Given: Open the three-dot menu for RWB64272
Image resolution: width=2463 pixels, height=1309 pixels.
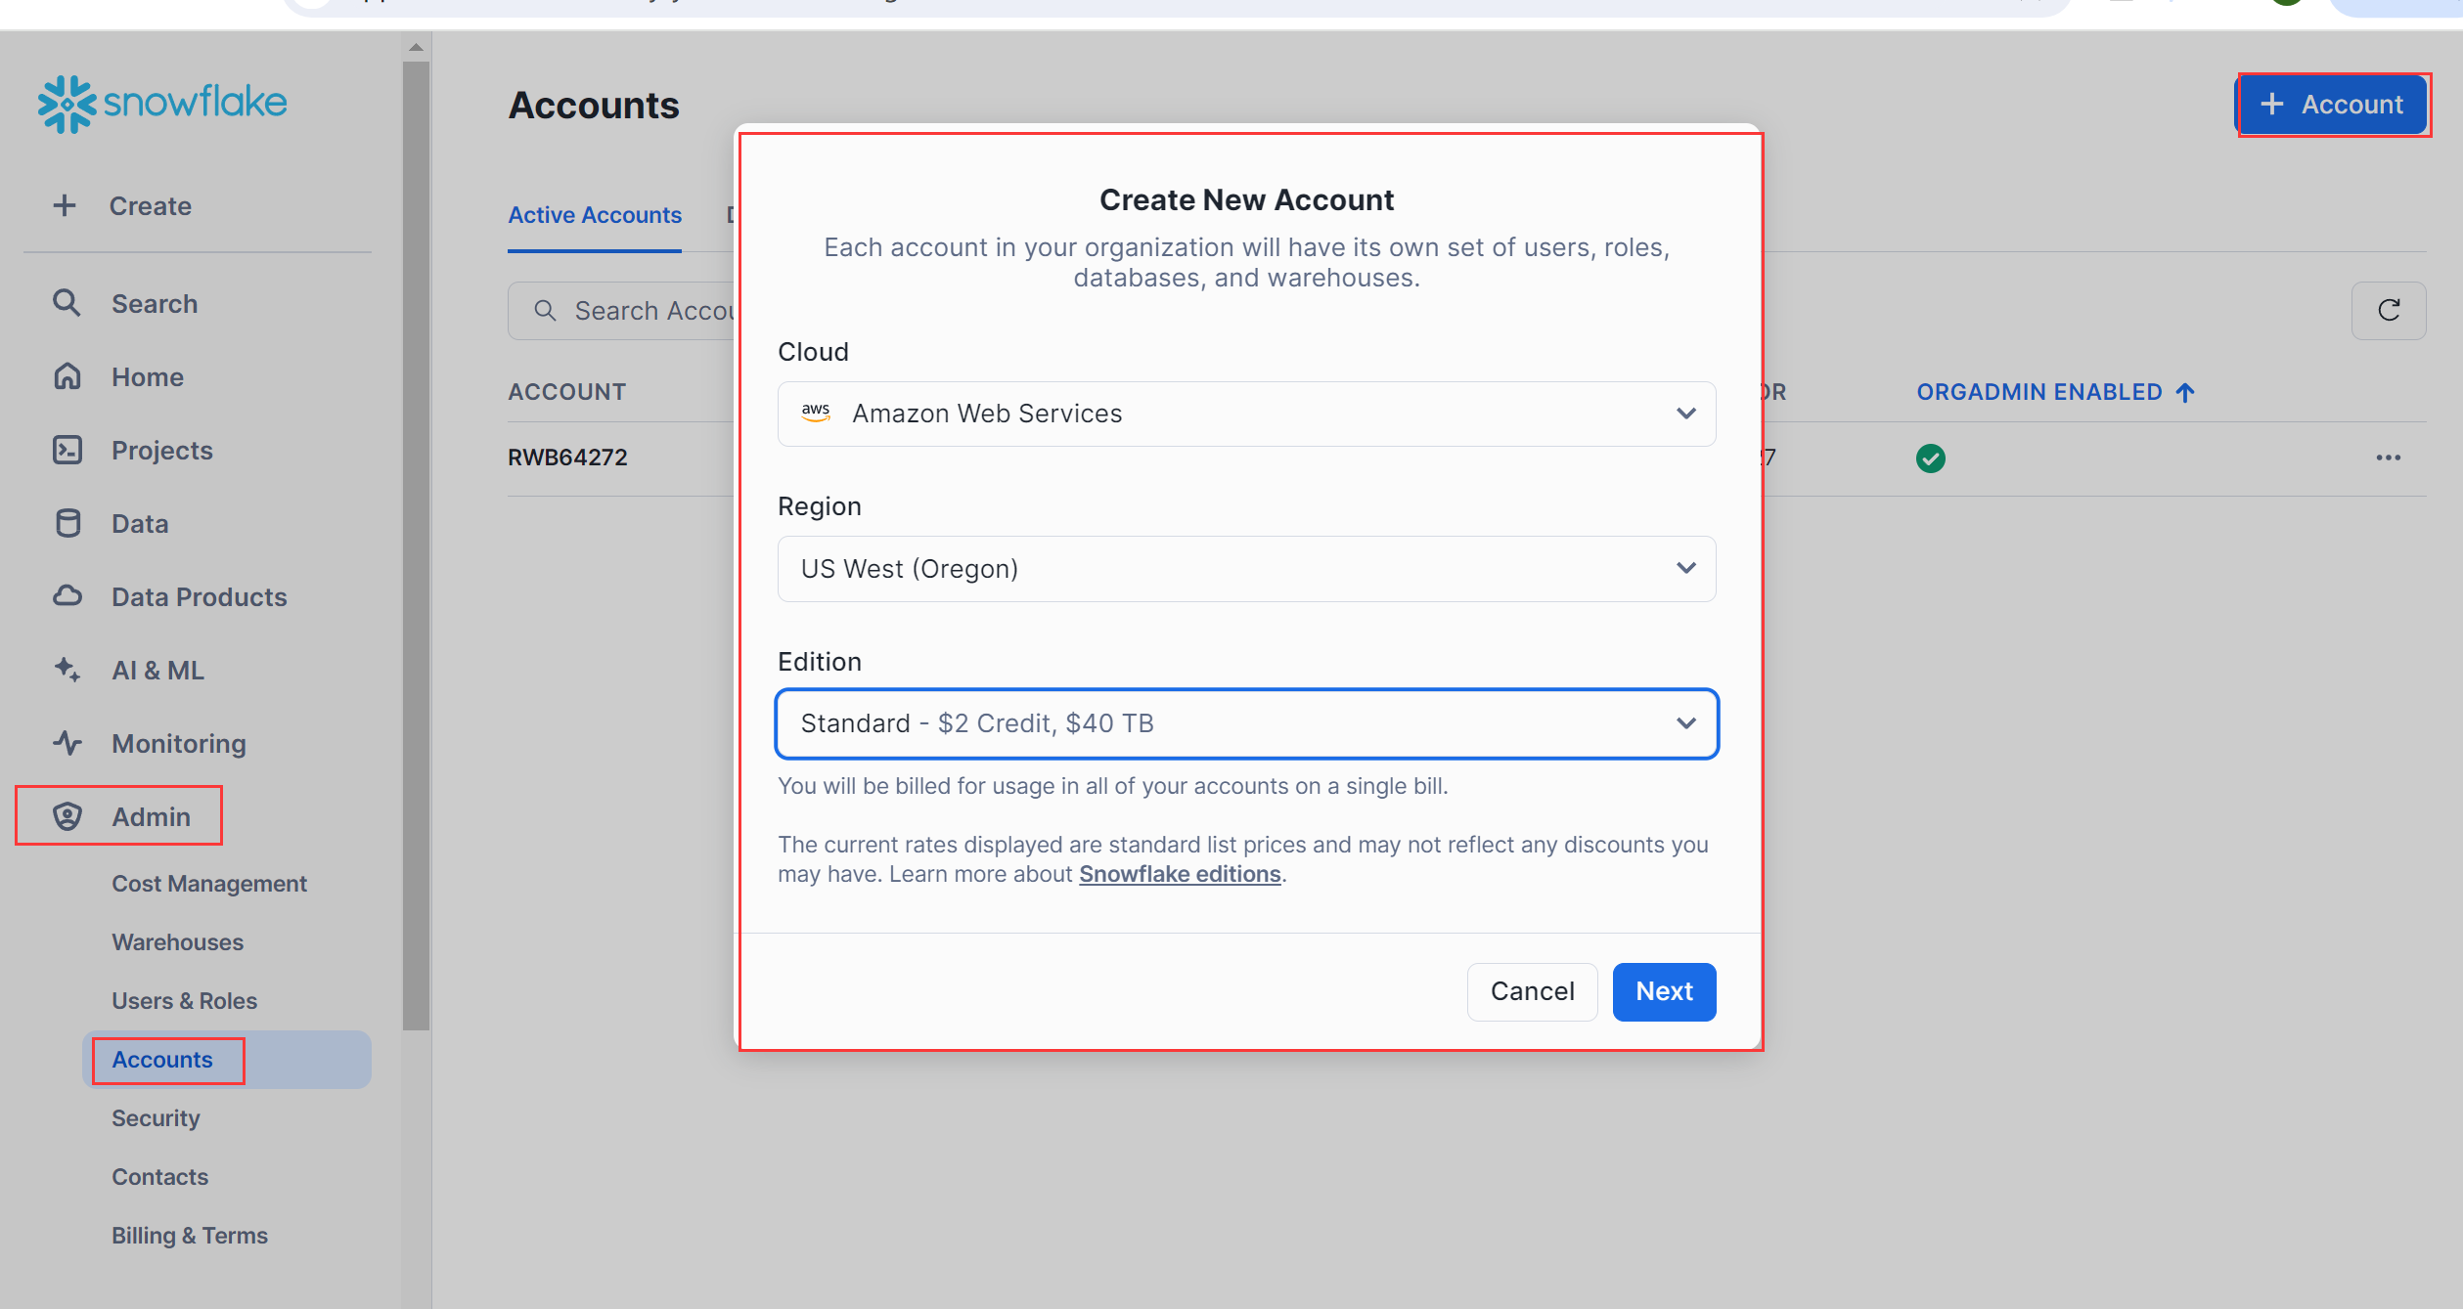Looking at the screenshot, I should [x=2388, y=458].
